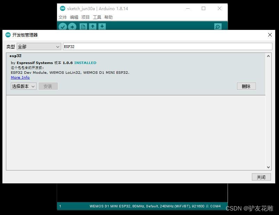Screen dimensions: 279x215
Task: Click the greyed-out 安装 install button
Action: pyautogui.click(x=48, y=86)
